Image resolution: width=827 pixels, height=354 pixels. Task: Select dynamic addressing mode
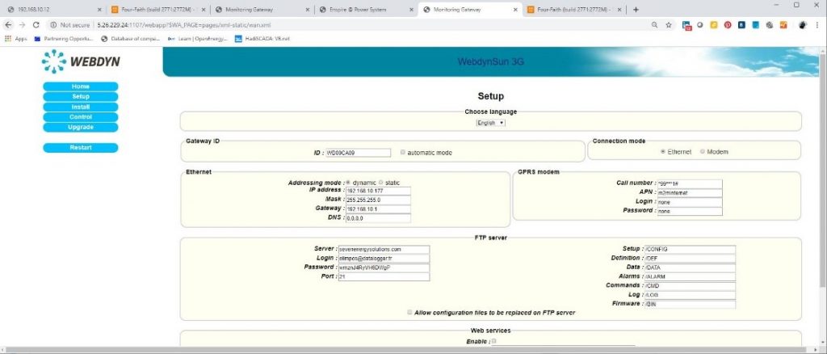(348, 183)
